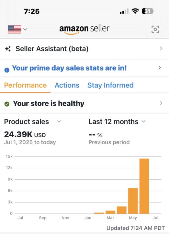Open the prime day sales stats link
Image resolution: width=169 pixels, height=234 pixels.
(69, 68)
